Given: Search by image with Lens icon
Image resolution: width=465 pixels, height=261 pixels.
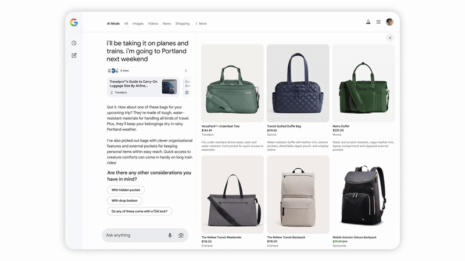Looking at the screenshot, I should coord(181,235).
